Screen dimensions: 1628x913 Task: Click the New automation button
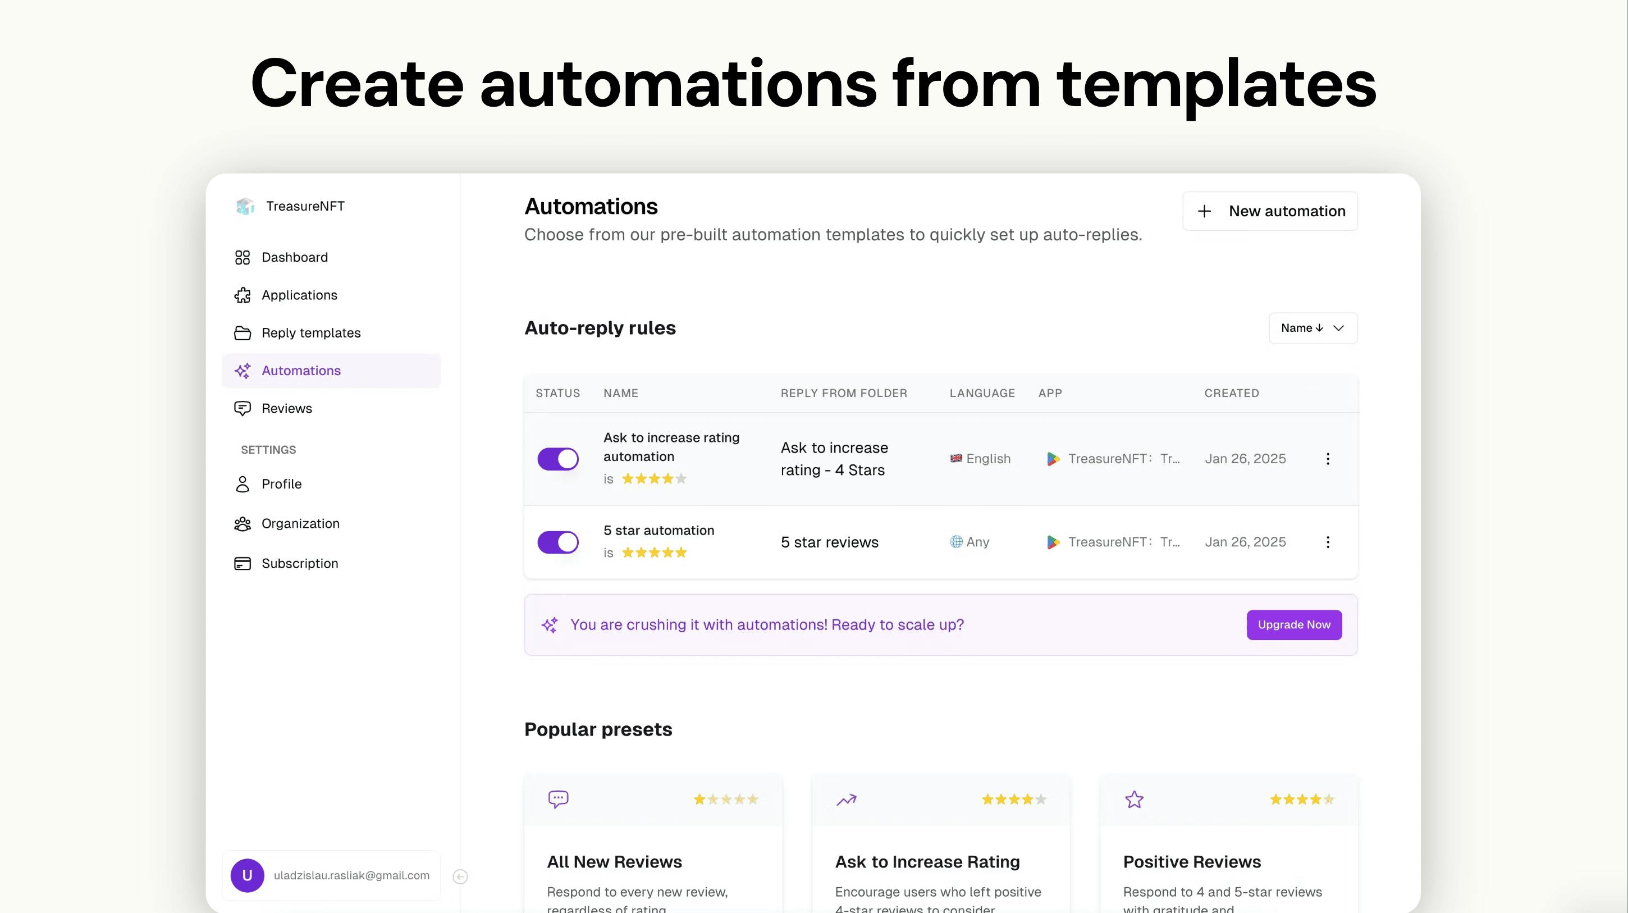pos(1270,211)
